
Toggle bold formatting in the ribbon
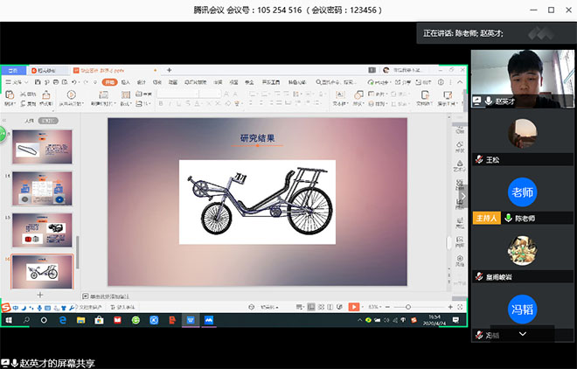(x=162, y=103)
